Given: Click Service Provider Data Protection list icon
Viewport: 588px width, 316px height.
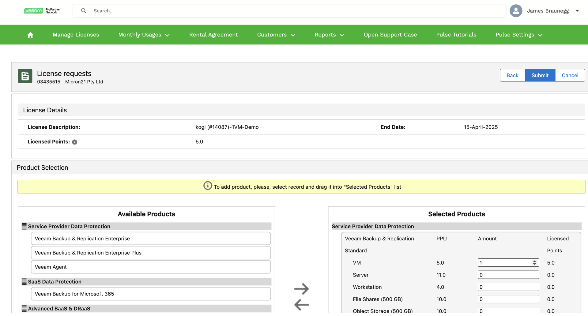Looking at the screenshot, I should (24, 226).
